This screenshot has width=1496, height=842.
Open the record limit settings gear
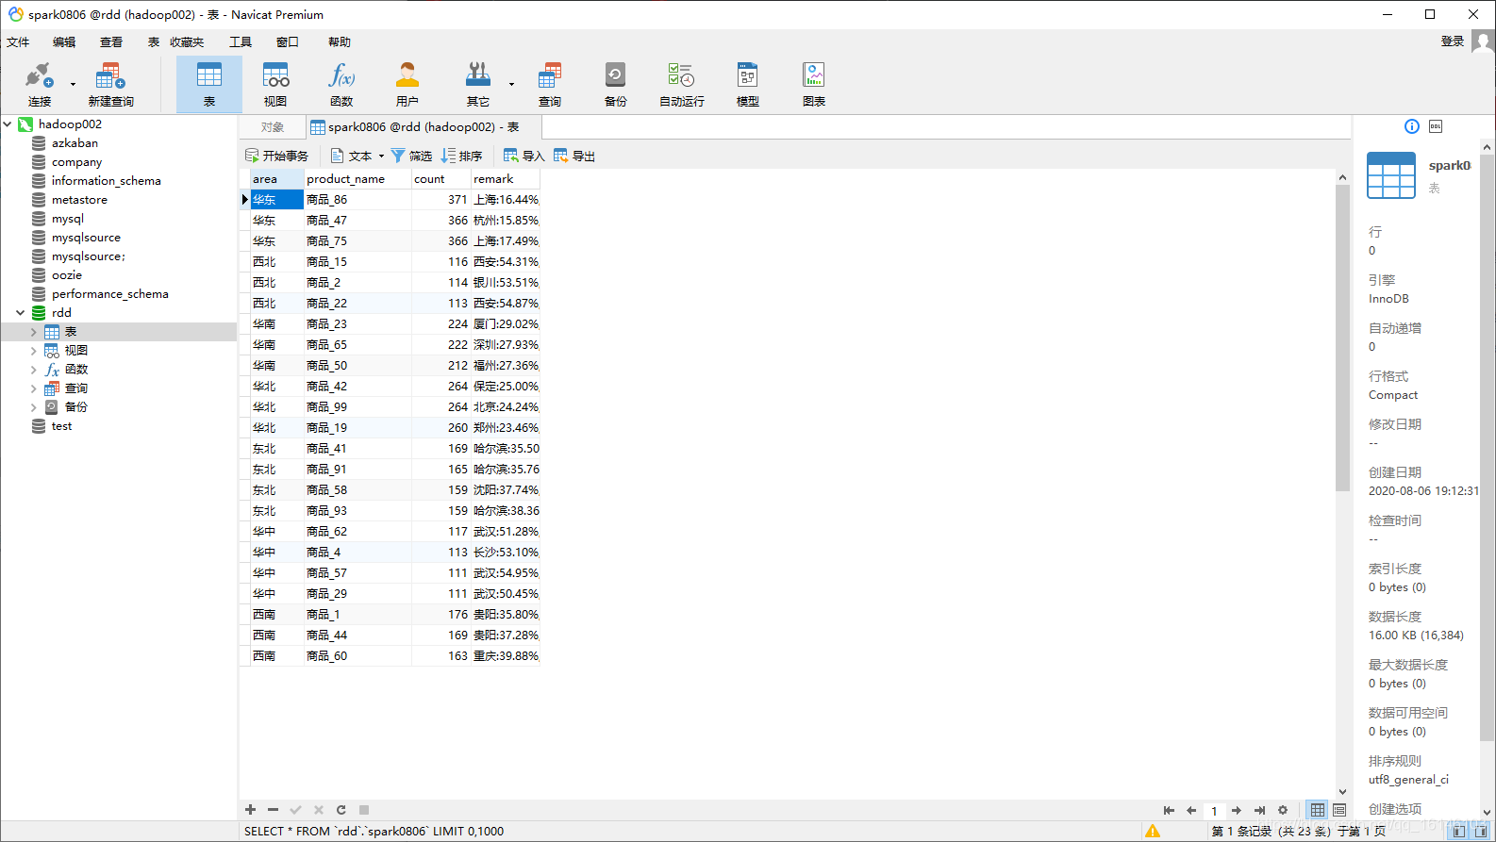[1283, 810]
